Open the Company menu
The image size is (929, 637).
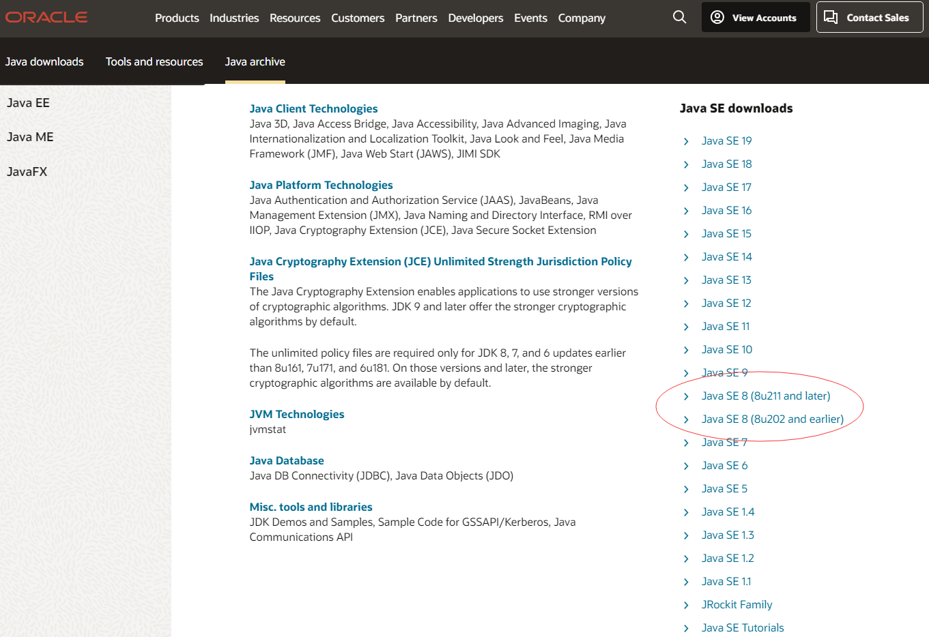pos(582,18)
